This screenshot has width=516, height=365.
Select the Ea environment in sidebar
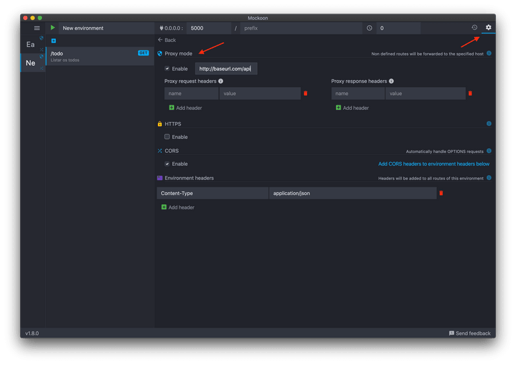coord(30,45)
